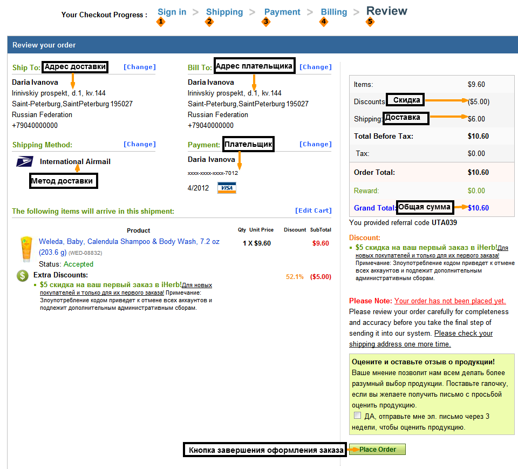Submit order with Place Order button
This screenshot has width=518, height=469.
377,450
